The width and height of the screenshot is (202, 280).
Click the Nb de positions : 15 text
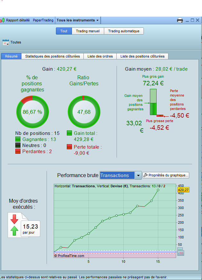(x=37, y=133)
